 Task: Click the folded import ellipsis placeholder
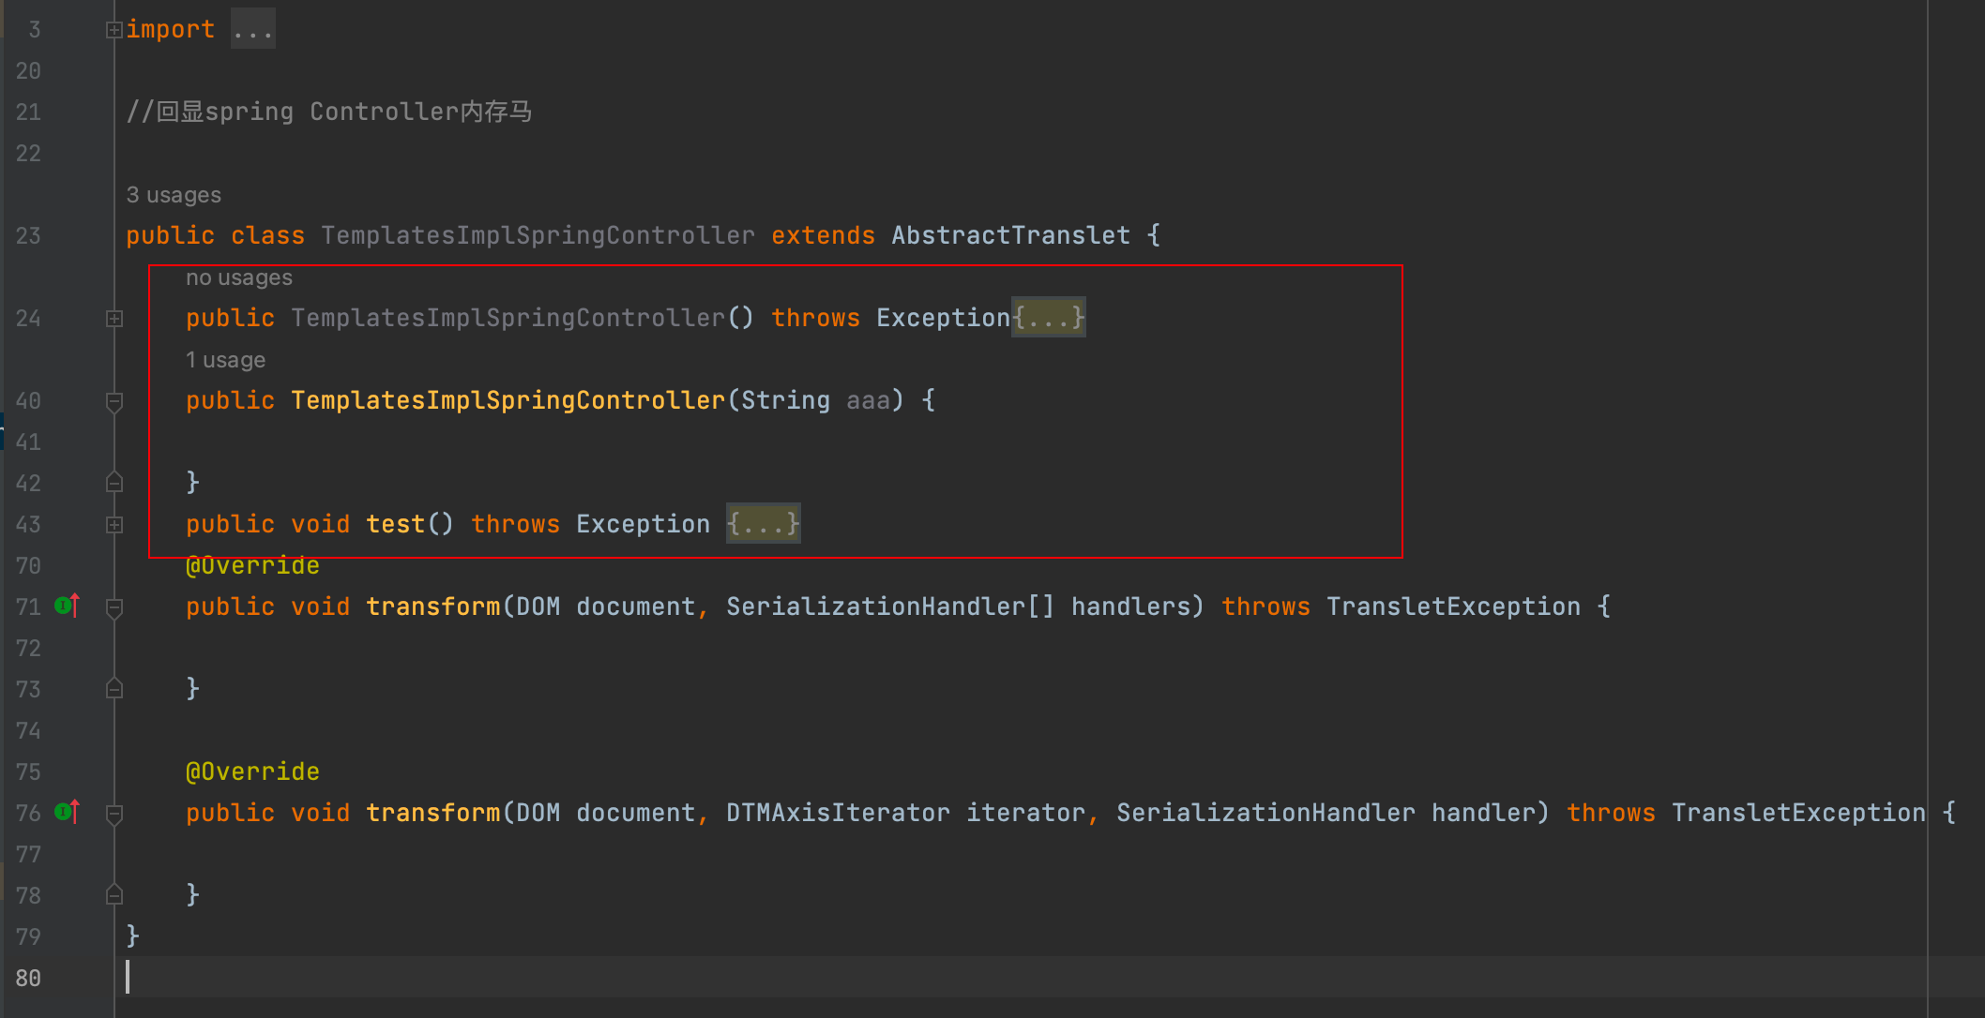pos(252,30)
